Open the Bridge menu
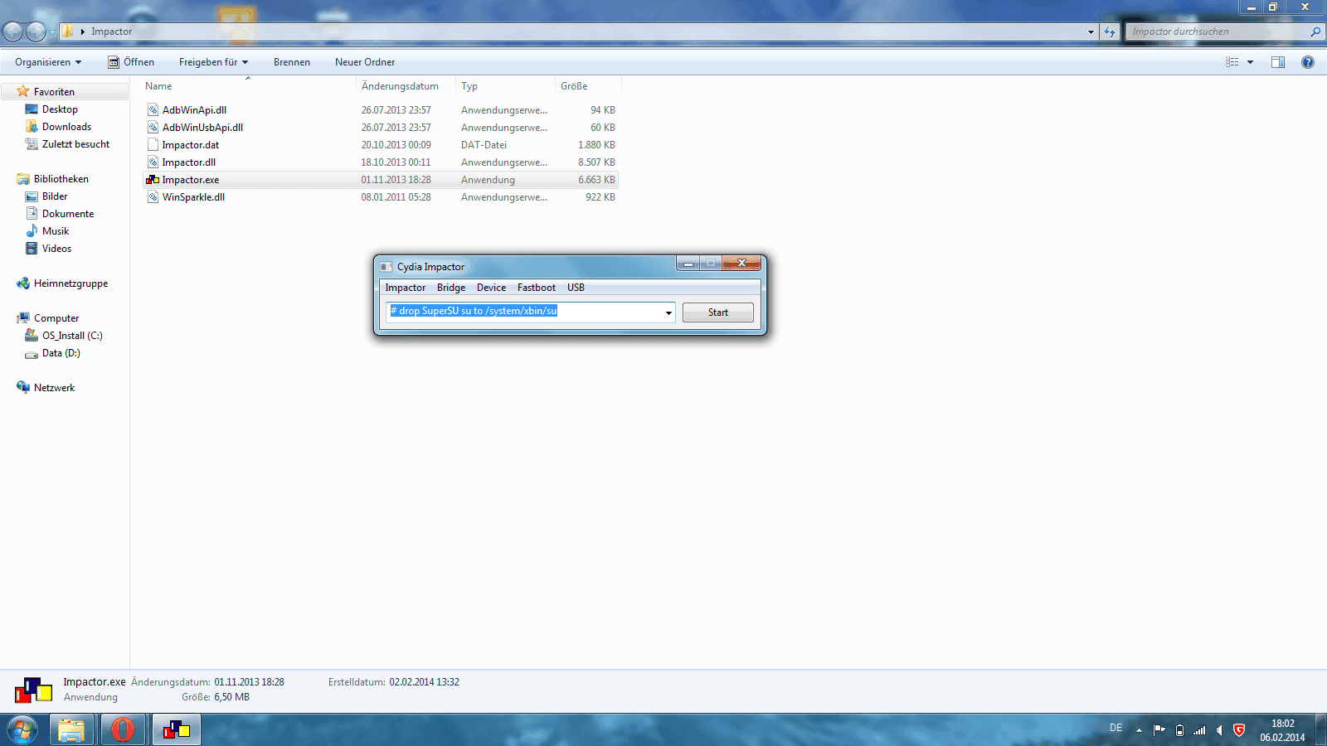Screen dimensions: 1327x746 [451, 288]
